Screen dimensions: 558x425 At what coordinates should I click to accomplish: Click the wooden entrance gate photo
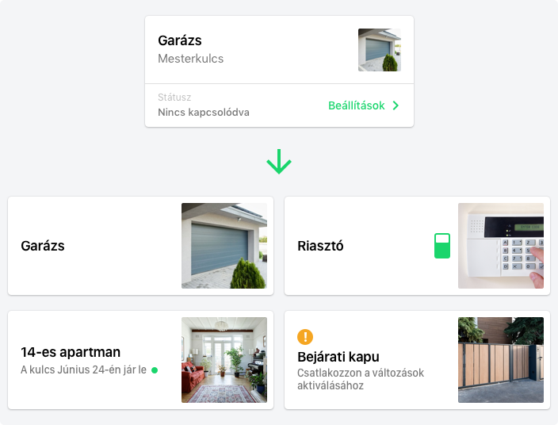point(501,360)
